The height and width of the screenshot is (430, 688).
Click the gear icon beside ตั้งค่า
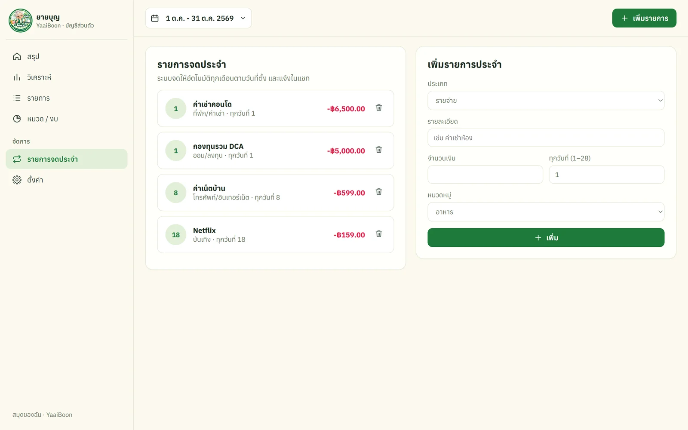pyautogui.click(x=17, y=180)
